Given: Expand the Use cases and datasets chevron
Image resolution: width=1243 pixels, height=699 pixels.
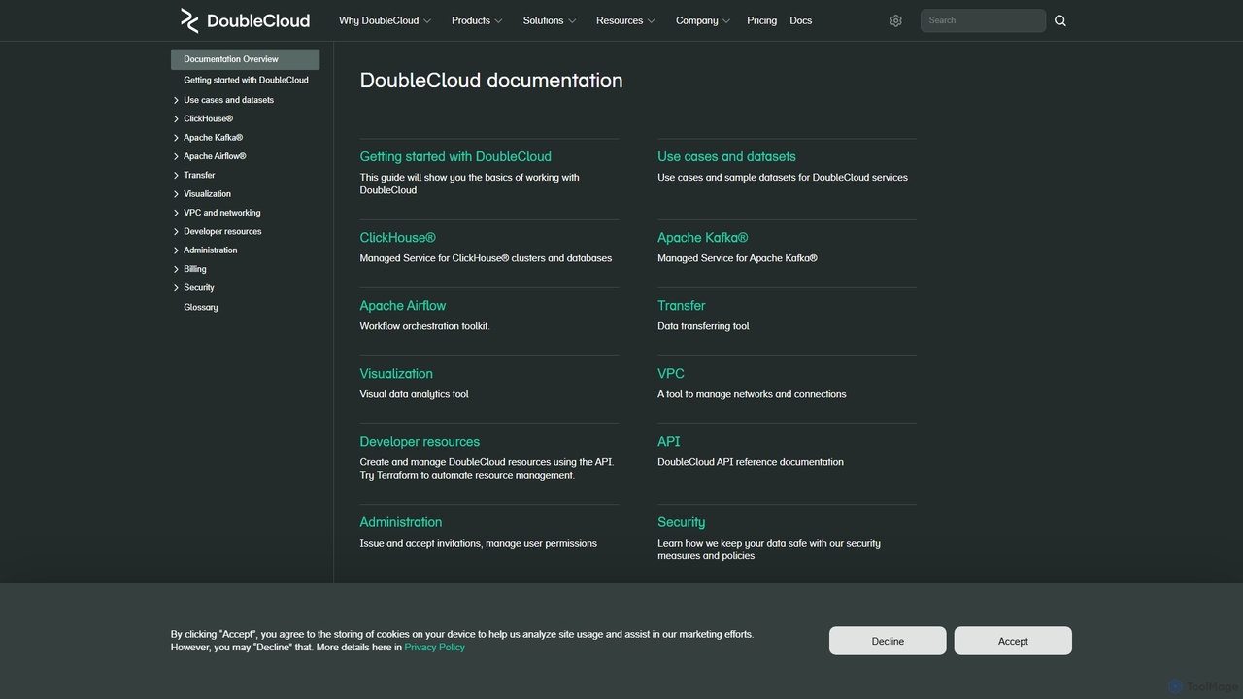Looking at the screenshot, I should coord(176,100).
